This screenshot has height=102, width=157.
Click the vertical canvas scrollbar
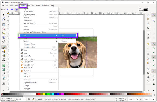(x=144, y=53)
